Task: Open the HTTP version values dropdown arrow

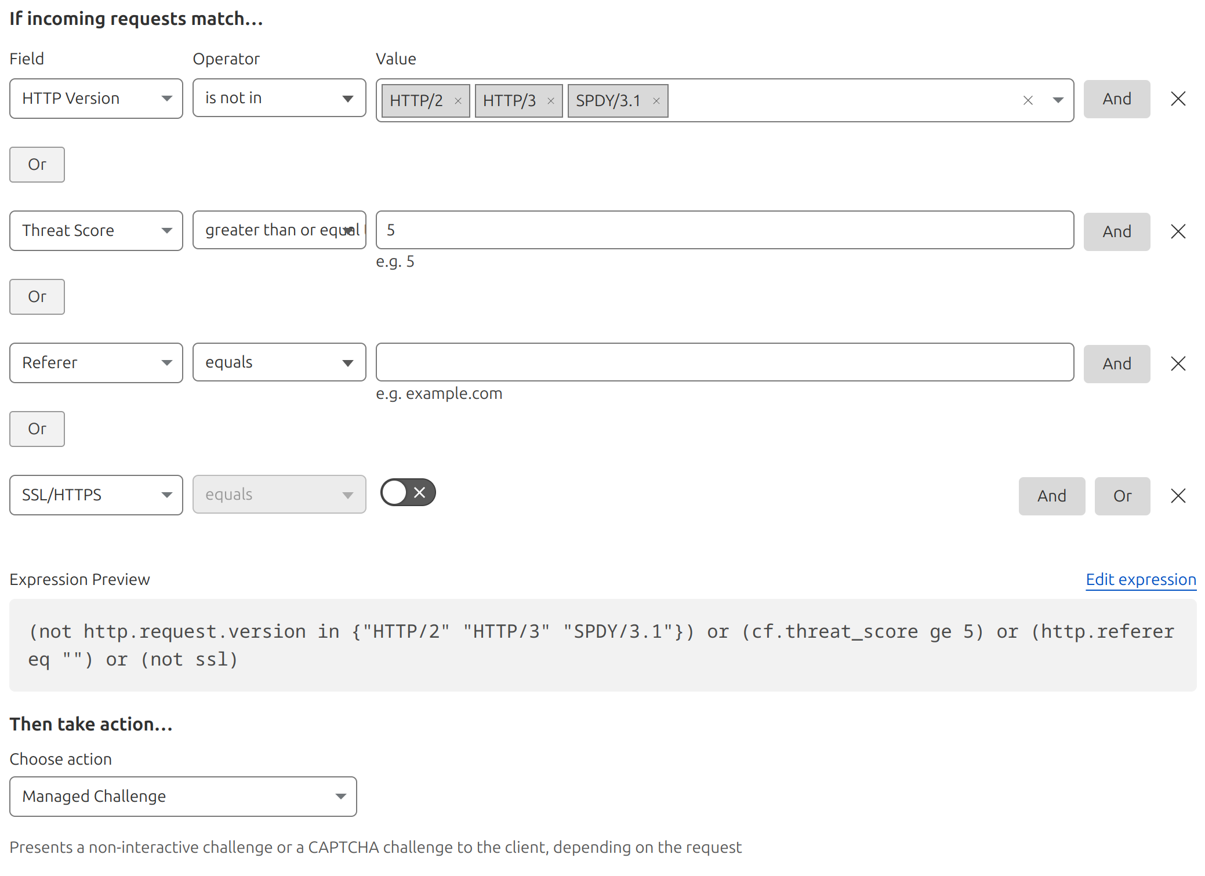Action: pyautogui.click(x=1058, y=100)
